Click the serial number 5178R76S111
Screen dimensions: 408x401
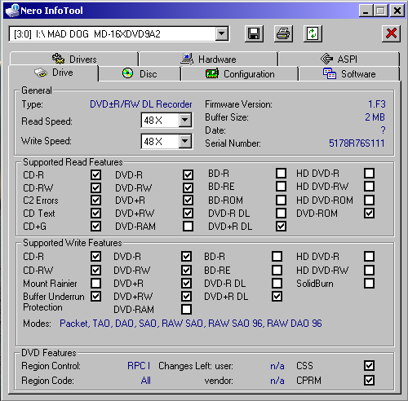pos(357,143)
